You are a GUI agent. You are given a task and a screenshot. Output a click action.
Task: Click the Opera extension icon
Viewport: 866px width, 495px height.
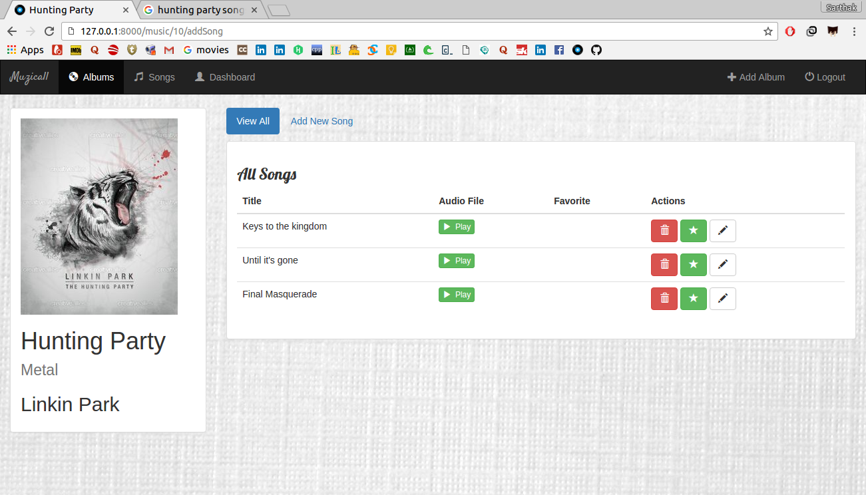(790, 31)
